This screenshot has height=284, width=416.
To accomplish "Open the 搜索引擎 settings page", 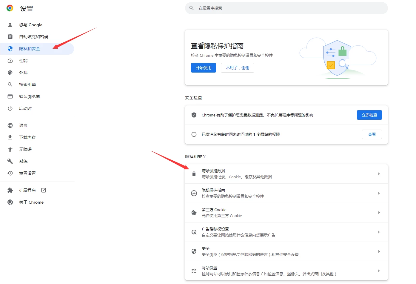I will (37, 85).
